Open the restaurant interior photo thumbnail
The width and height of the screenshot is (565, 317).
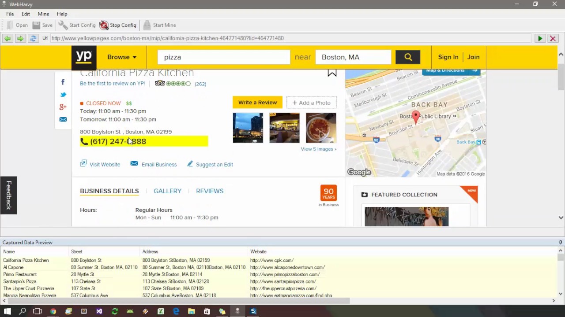(x=284, y=128)
